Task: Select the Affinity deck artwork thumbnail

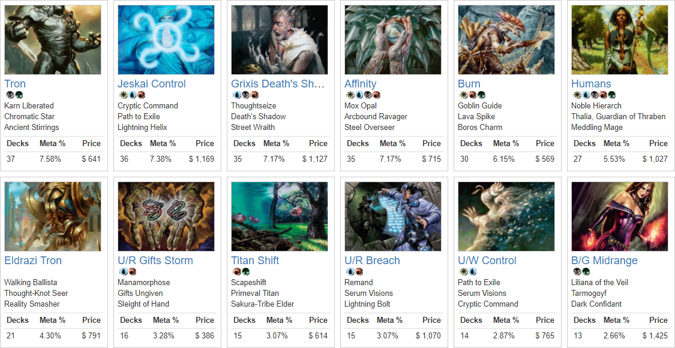Action: tap(392, 40)
